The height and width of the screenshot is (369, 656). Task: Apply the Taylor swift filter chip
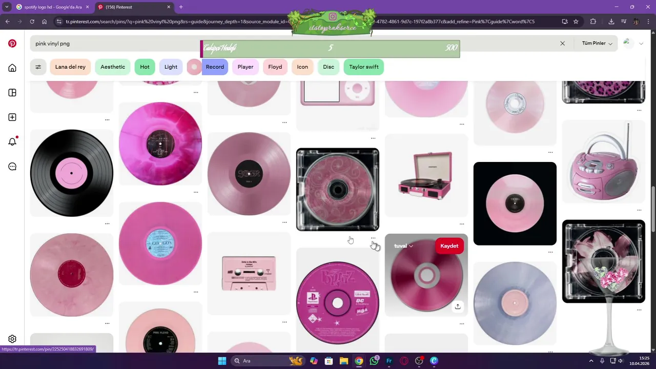click(364, 67)
